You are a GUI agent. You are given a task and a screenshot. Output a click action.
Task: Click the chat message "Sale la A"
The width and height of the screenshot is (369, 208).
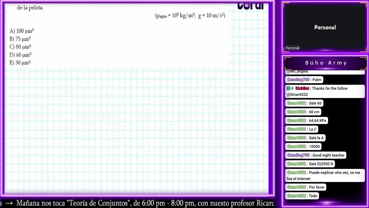pos(316,138)
